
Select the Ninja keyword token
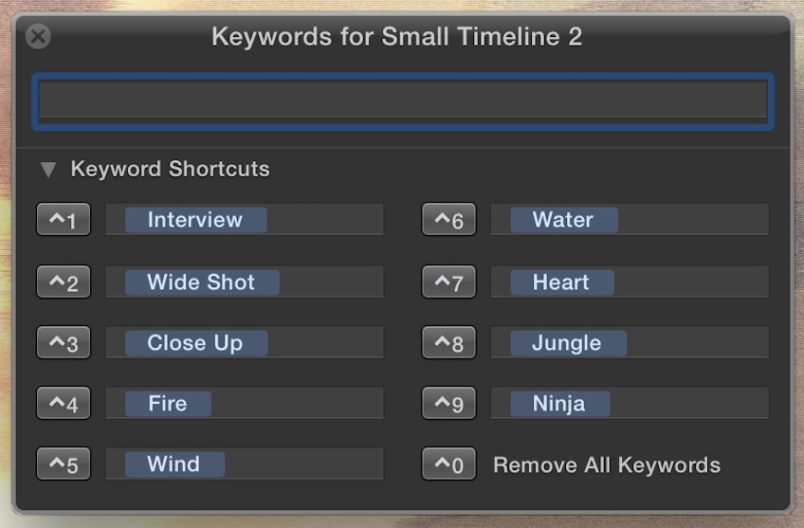point(559,404)
